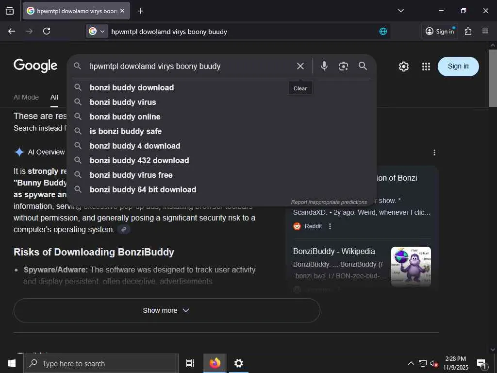Viewport: 497px width, 373px height.
Task: Open the AI Overview three-dot options menu
Action: pos(434,153)
